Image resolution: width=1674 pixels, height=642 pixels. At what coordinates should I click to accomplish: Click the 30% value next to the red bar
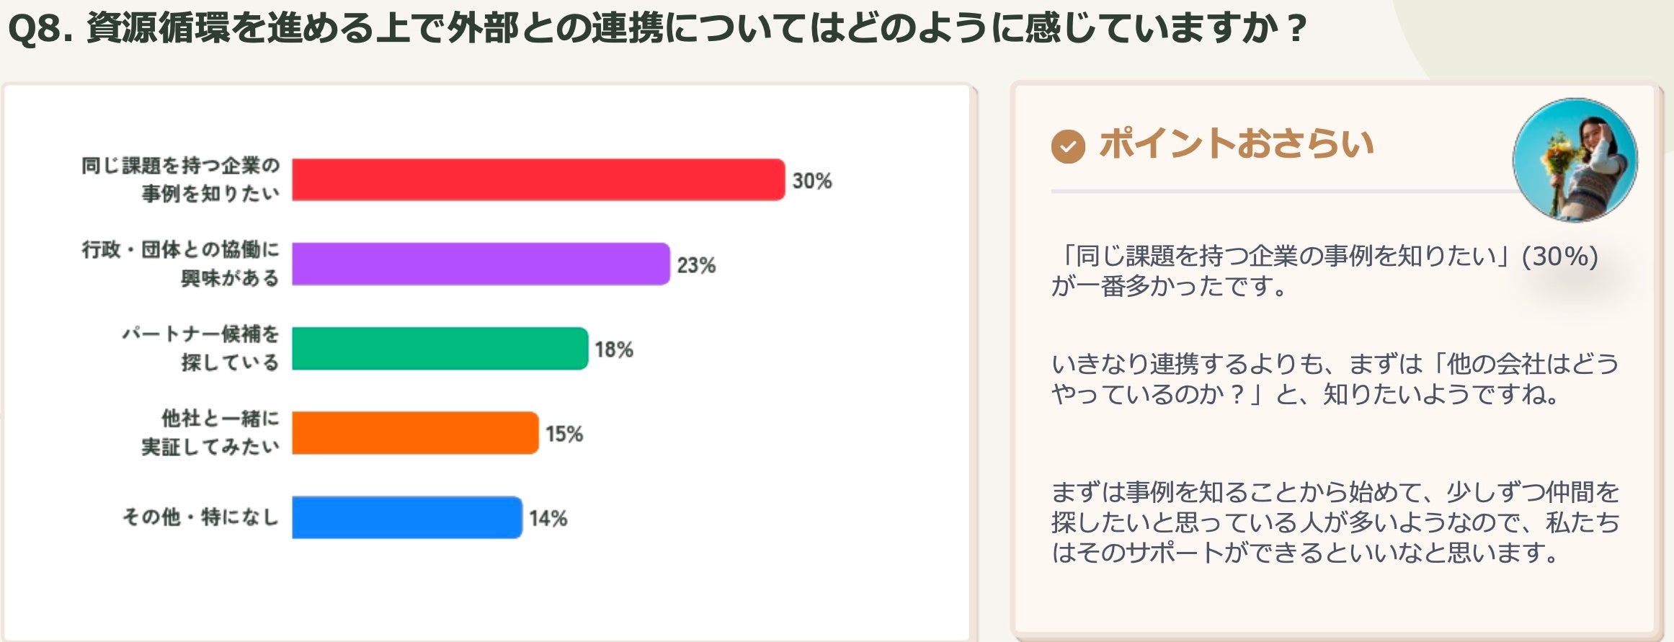pyautogui.click(x=812, y=181)
